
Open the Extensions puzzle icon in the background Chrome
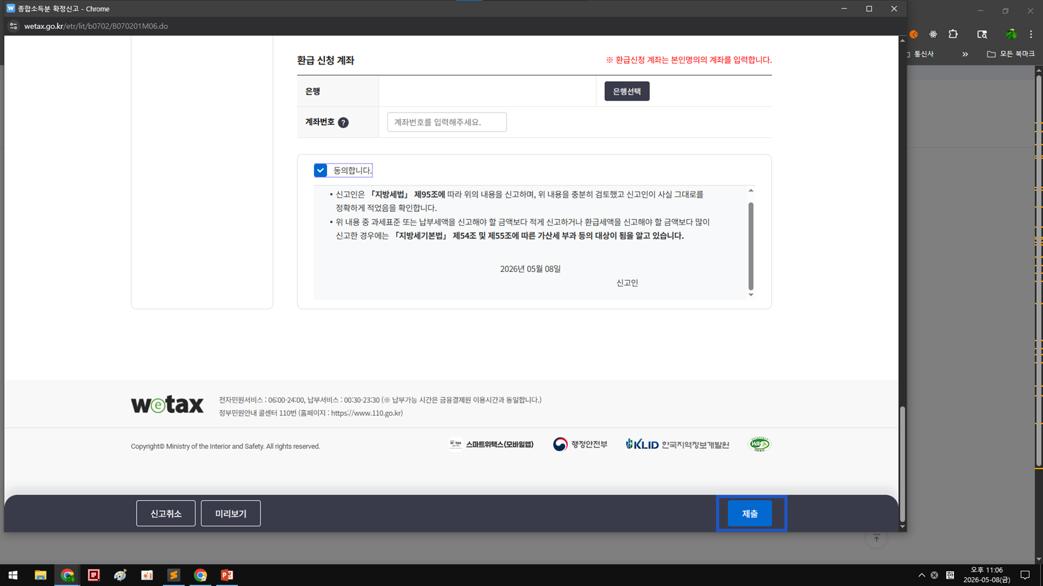point(953,34)
